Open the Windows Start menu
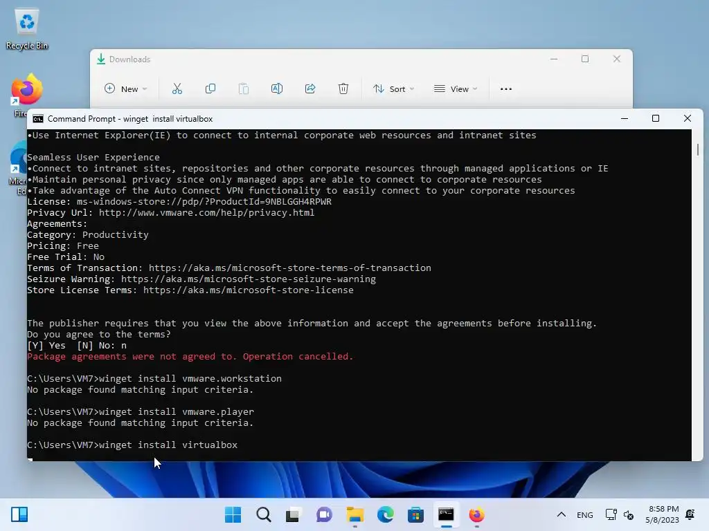 click(x=233, y=514)
